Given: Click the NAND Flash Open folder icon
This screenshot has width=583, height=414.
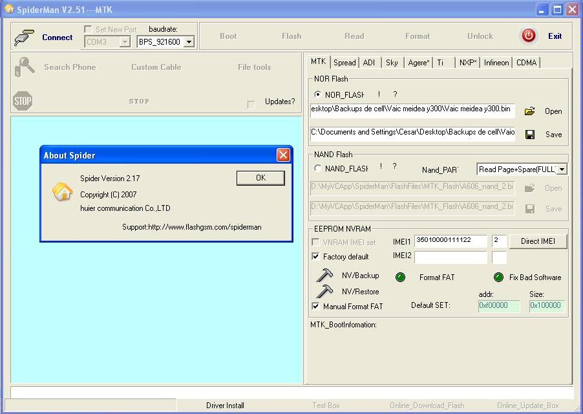Looking at the screenshot, I should pos(529,188).
